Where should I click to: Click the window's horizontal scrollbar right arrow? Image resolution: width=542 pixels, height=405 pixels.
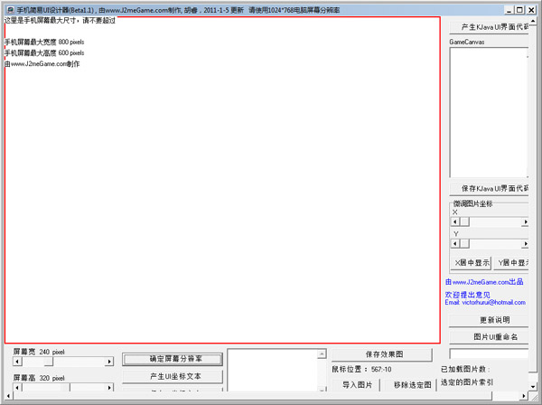coord(524,396)
